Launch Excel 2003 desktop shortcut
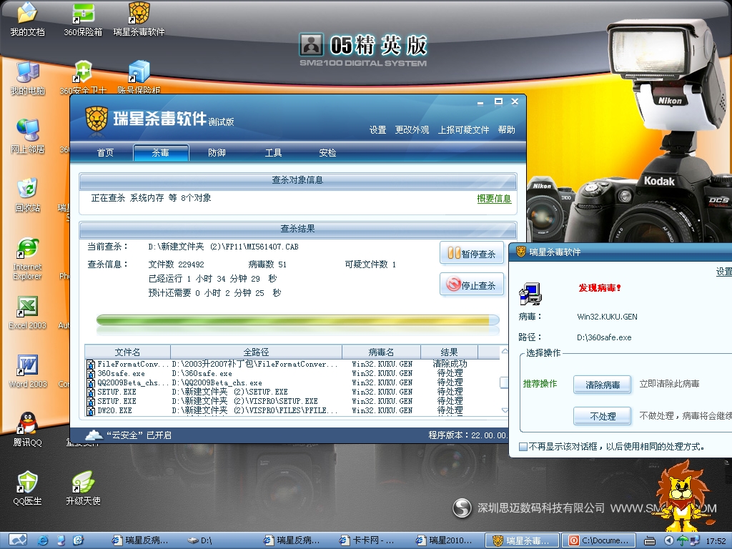732x549 pixels. coord(27,313)
